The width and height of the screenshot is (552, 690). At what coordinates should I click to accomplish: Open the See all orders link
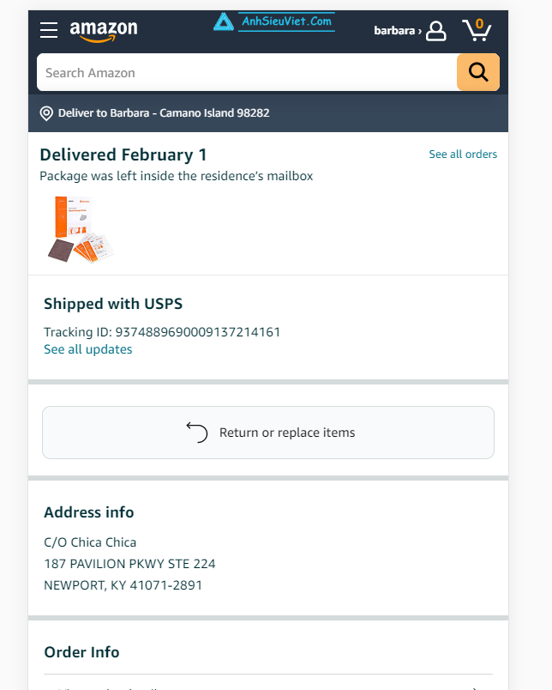463,154
